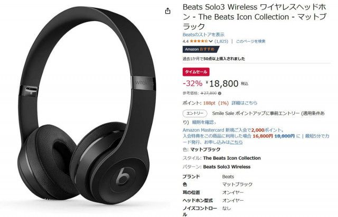The width and height of the screenshot is (338, 217).
Task: Click the タイムセール badge
Action: click(196, 72)
